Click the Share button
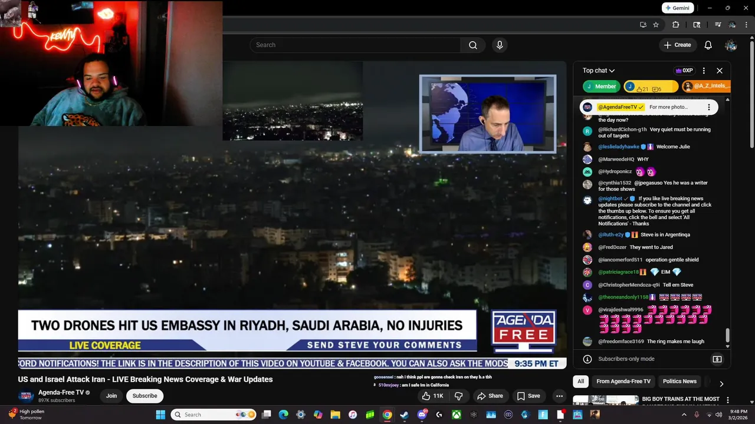 [490, 396]
